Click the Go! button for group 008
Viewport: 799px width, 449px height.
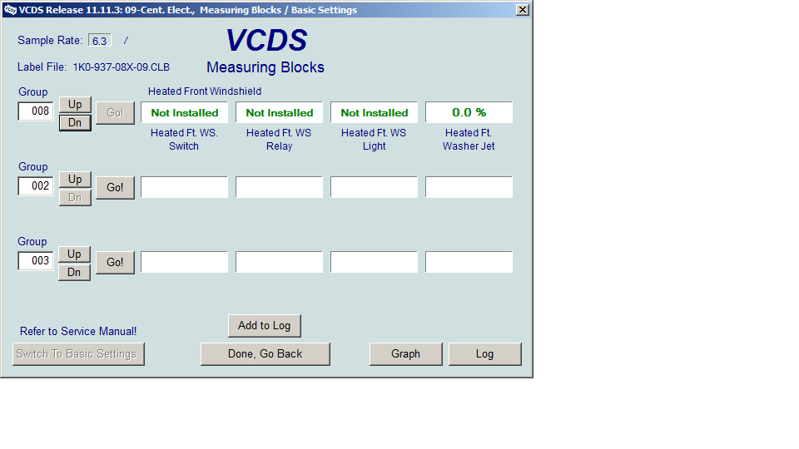tap(115, 112)
